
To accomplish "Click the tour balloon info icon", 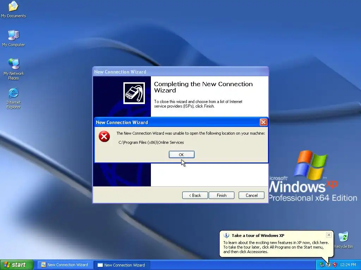I will click(226, 235).
